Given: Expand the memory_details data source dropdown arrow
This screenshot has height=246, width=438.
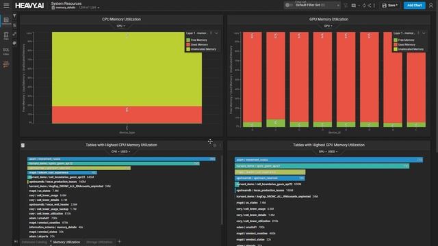Looking at the screenshot, I should 99,8.
